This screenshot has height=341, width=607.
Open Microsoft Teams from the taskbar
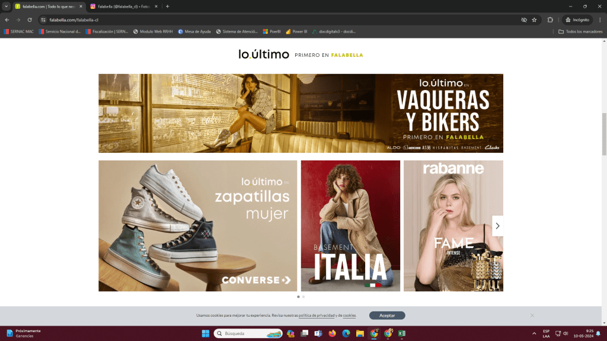pos(318,333)
